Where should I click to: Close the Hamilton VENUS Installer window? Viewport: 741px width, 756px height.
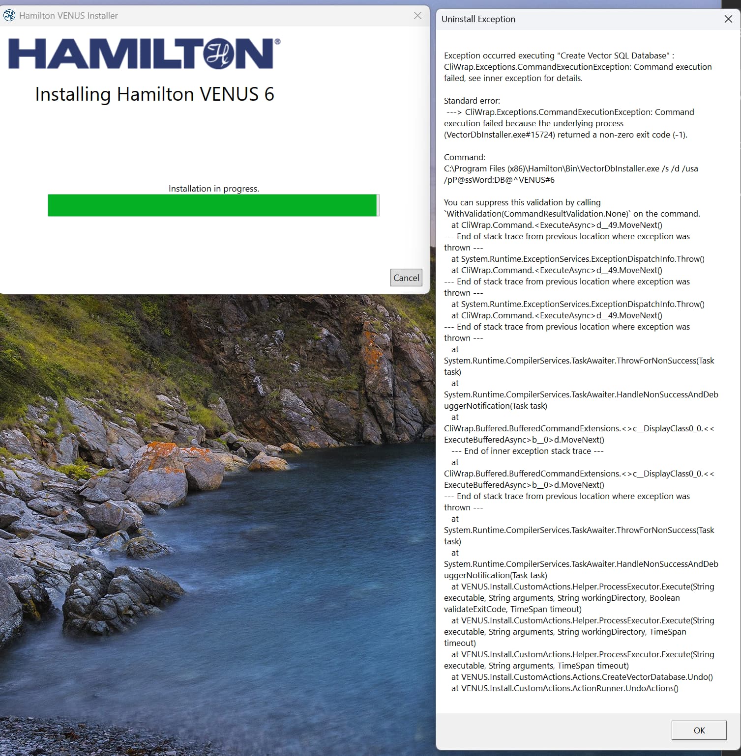coord(417,16)
